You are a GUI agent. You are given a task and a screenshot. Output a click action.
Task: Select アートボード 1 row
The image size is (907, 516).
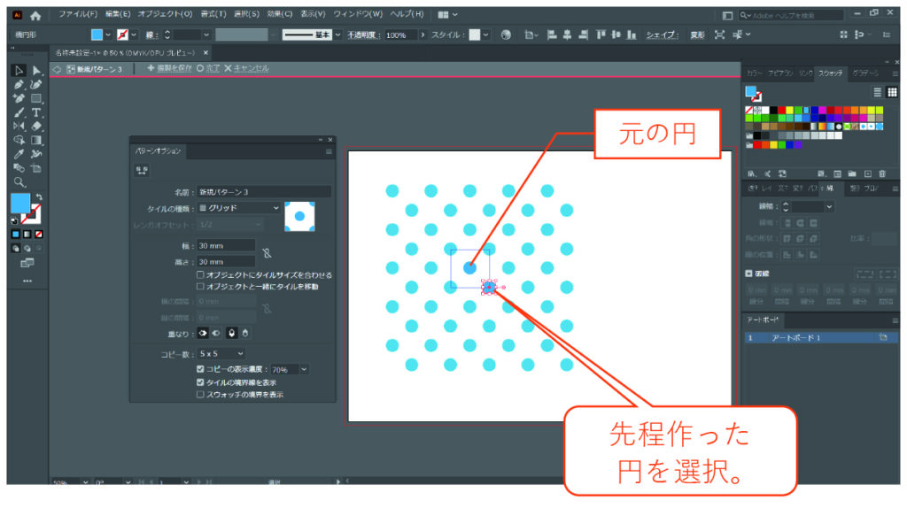point(821,337)
